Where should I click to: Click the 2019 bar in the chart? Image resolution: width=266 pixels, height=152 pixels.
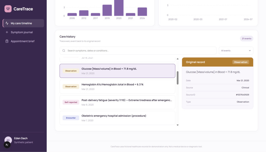click(x=107, y=10)
